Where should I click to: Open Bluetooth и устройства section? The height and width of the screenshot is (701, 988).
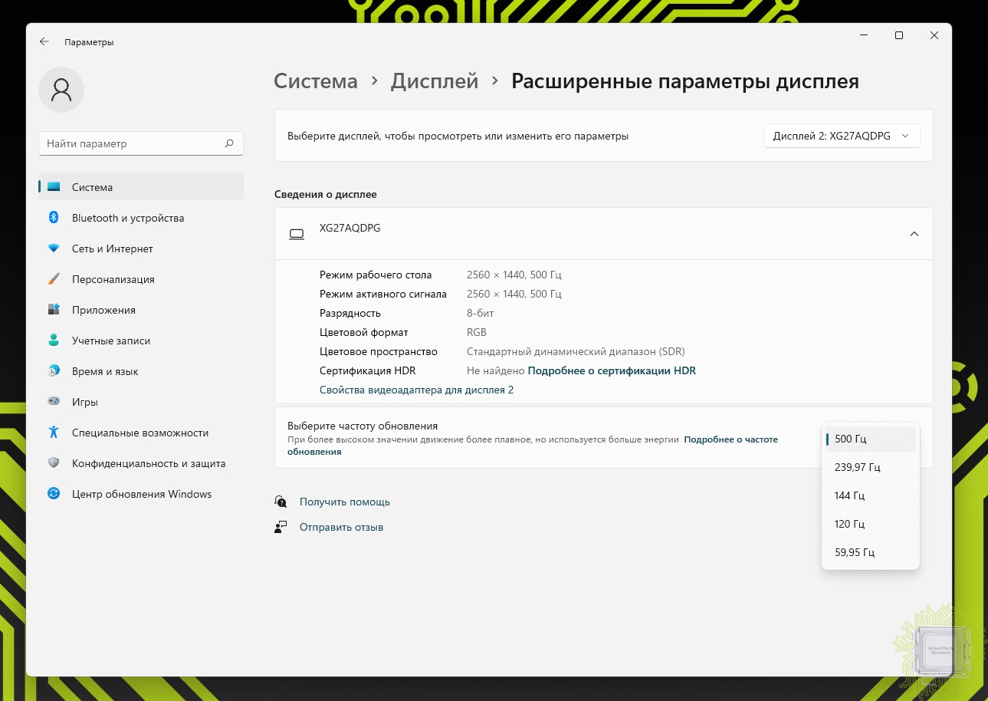pos(128,218)
